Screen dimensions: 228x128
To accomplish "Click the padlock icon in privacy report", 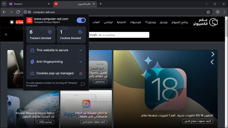I will click(32, 50).
